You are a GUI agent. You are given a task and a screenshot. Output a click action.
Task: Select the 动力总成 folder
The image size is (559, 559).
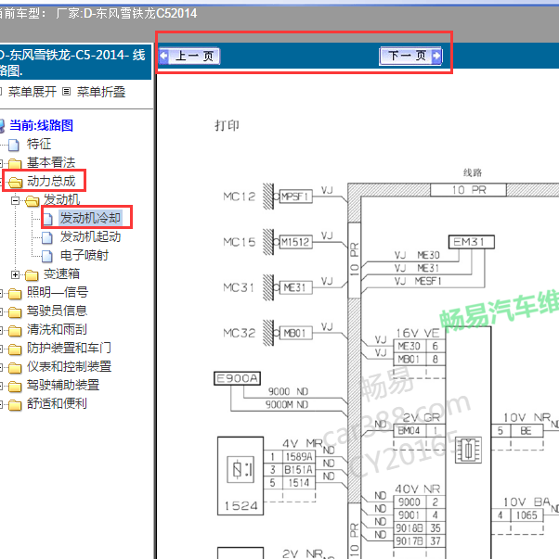(x=51, y=181)
